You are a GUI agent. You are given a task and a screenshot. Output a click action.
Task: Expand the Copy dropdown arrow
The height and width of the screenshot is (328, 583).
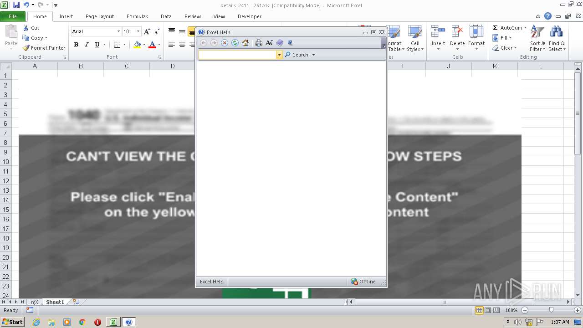46,38
